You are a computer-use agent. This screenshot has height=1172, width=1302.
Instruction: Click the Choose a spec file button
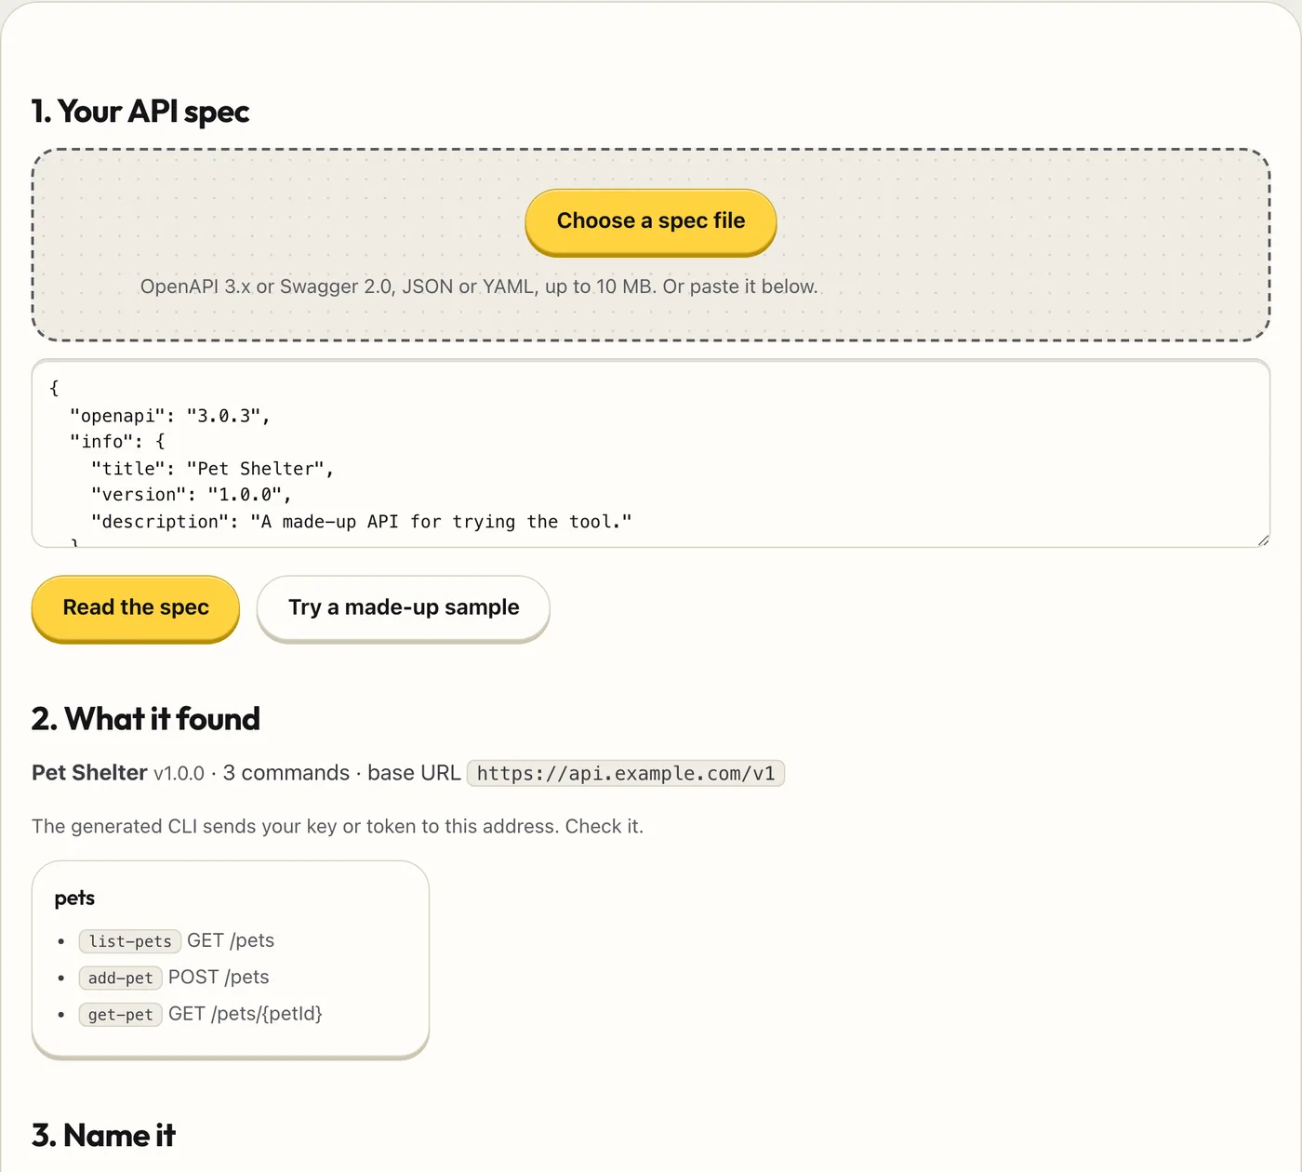pyautogui.click(x=651, y=221)
